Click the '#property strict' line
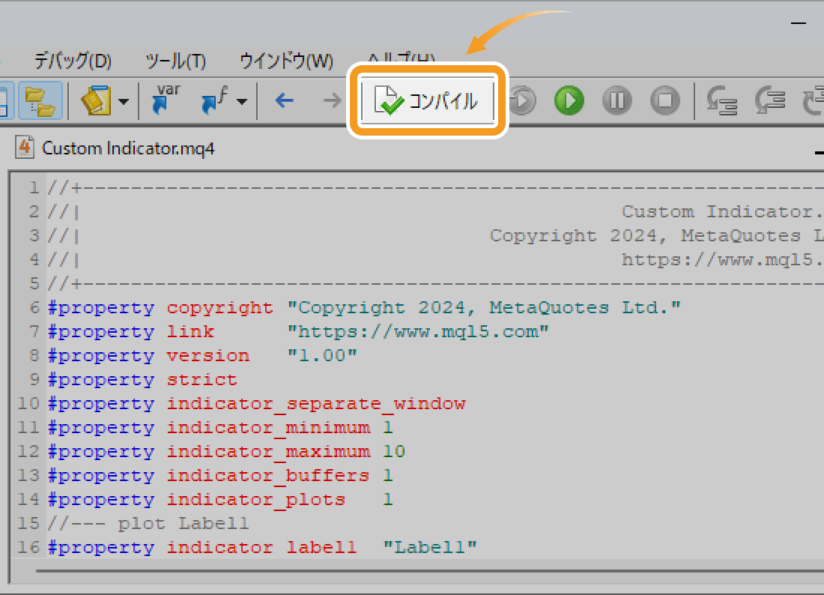824x595 pixels. pos(142,379)
